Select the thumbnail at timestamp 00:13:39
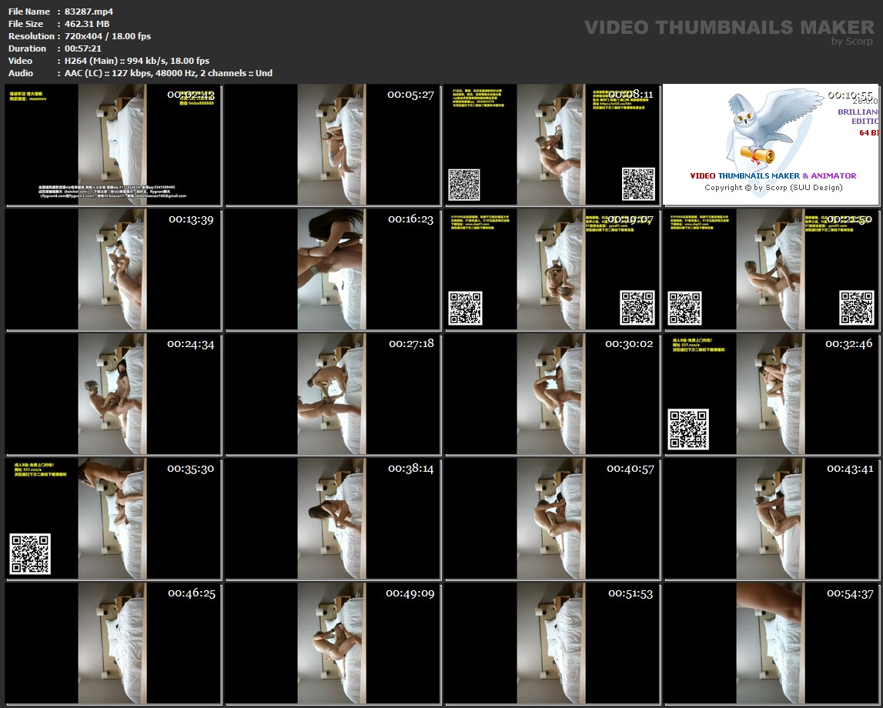This screenshot has width=883, height=708. point(113,269)
